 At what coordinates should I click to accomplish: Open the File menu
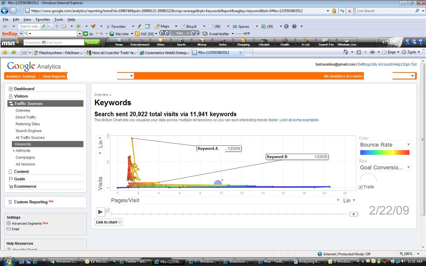pos(6,20)
